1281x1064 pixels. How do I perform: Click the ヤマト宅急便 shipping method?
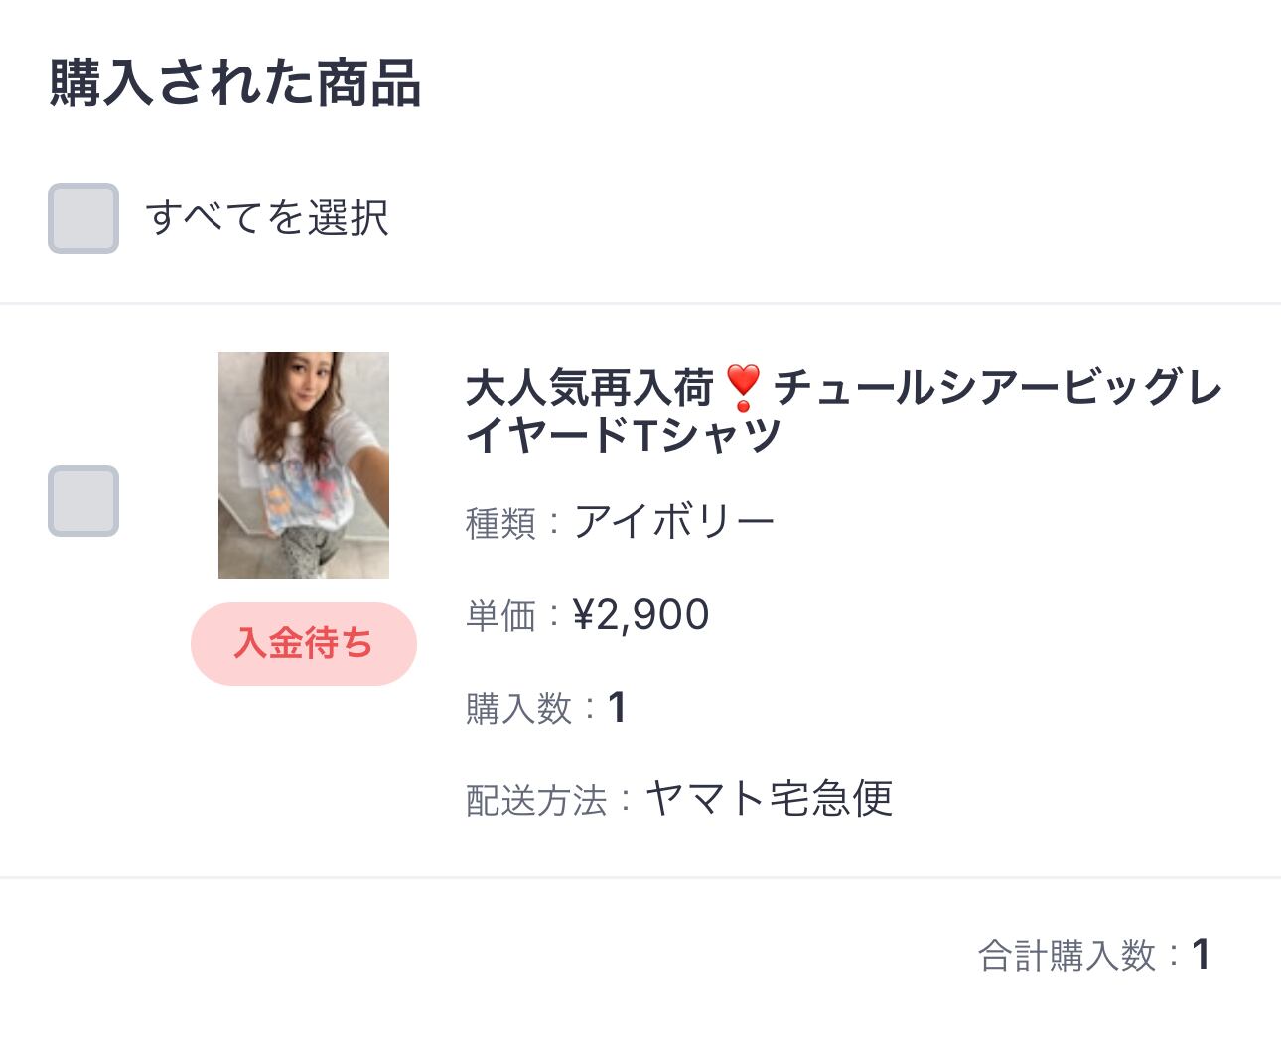[x=770, y=799]
